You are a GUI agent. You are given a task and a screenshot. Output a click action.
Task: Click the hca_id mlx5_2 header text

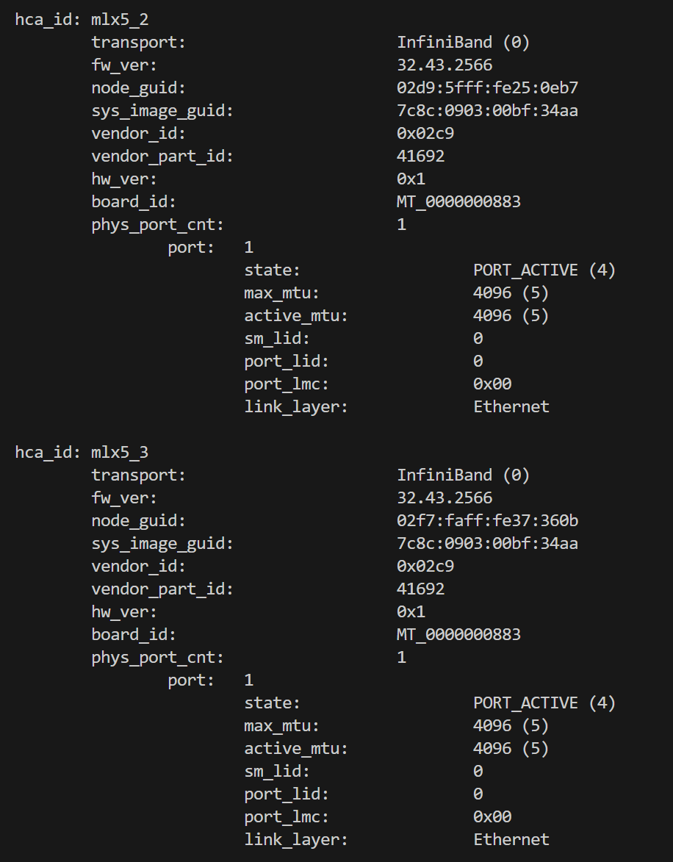[x=82, y=20]
